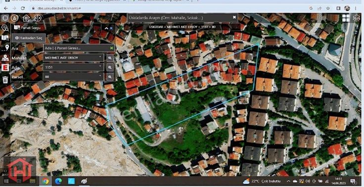This screenshot has height=187, width=364.
Task: Expand the Ada dropdown showing 1151
Action: pos(73,67)
